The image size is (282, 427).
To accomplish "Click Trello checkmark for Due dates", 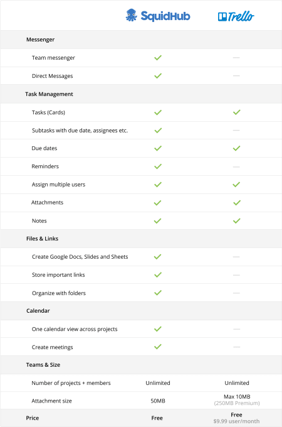I will 237,148.
